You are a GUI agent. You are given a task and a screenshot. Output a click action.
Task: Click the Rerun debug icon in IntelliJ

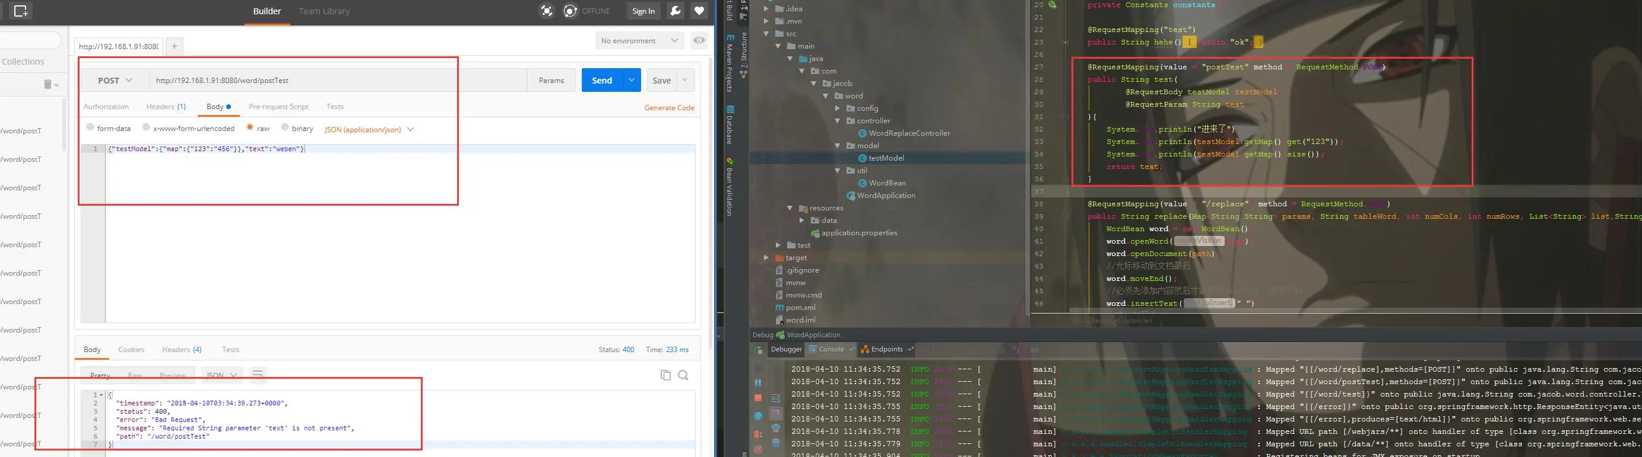[759, 350]
